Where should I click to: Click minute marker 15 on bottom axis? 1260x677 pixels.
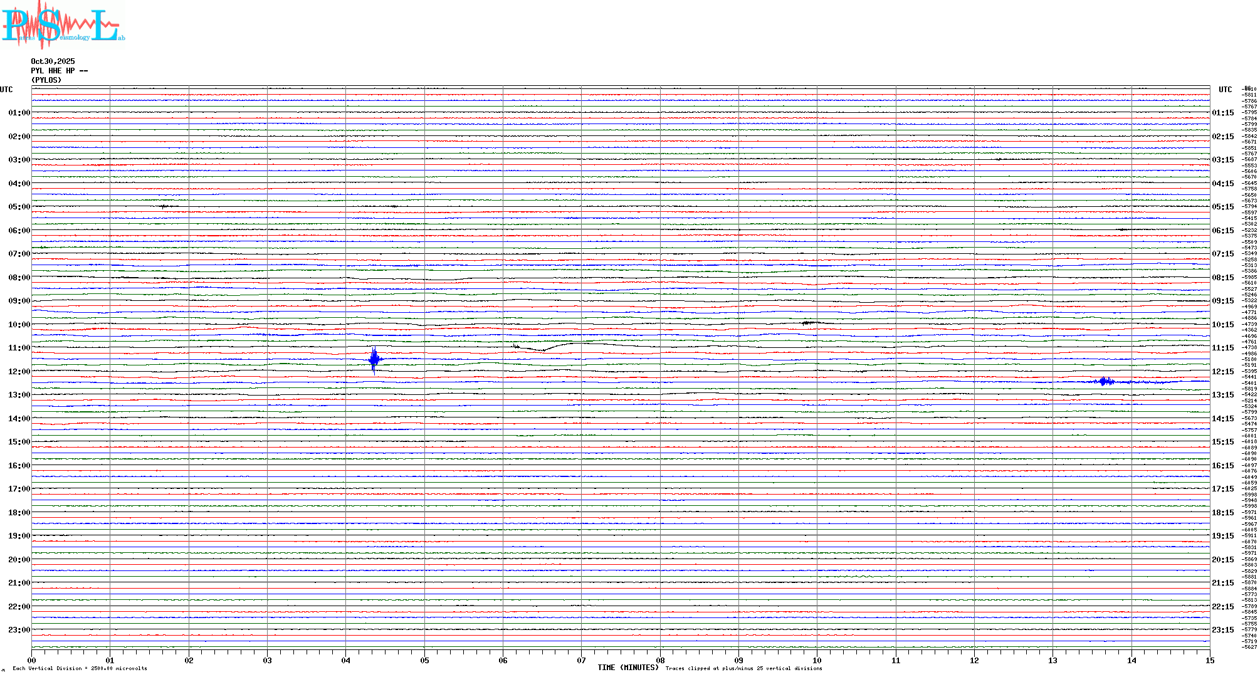[1209, 660]
